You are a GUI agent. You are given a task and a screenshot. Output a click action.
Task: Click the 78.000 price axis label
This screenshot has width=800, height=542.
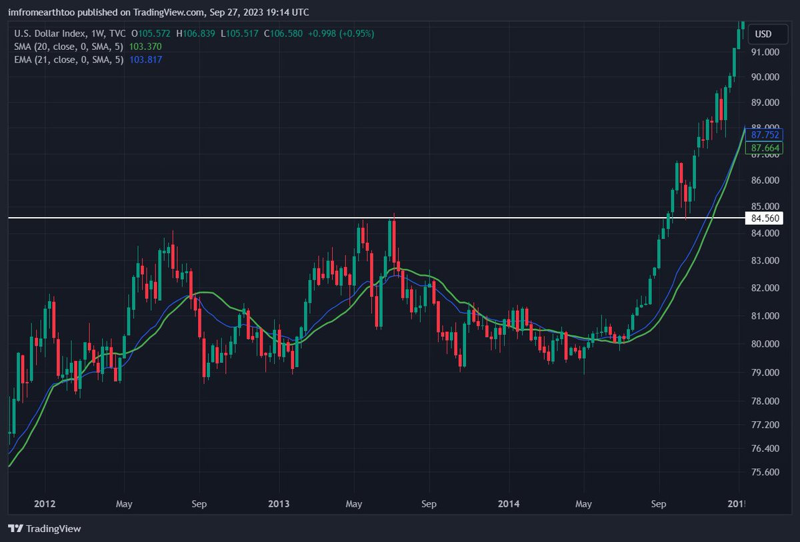[x=764, y=401]
